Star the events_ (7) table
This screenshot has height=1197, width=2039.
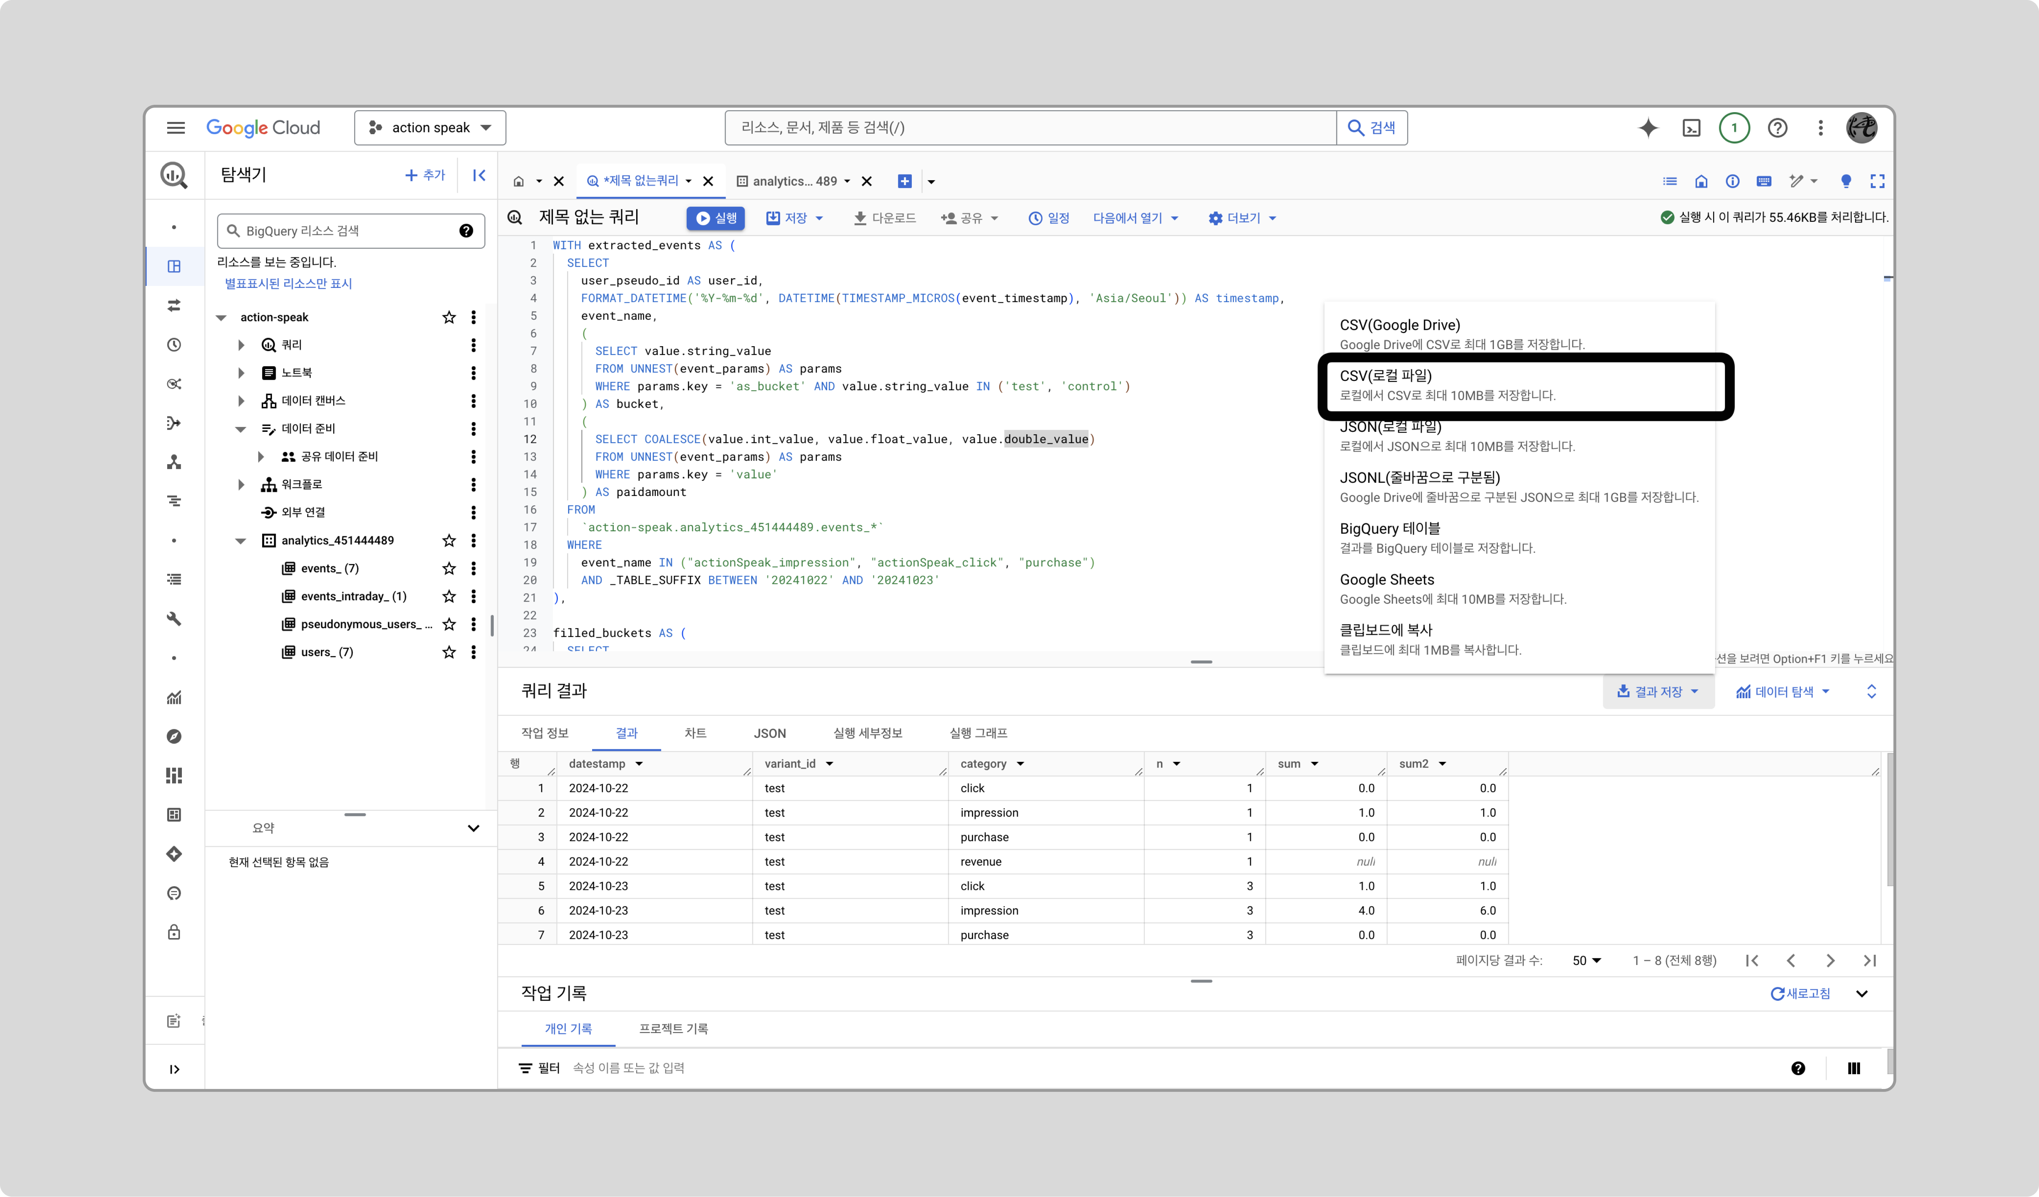(449, 568)
